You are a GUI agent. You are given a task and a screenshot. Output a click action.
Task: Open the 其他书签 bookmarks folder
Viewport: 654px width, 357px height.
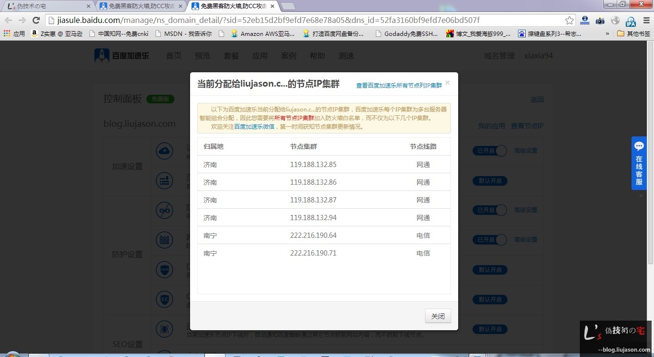(634, 34)
